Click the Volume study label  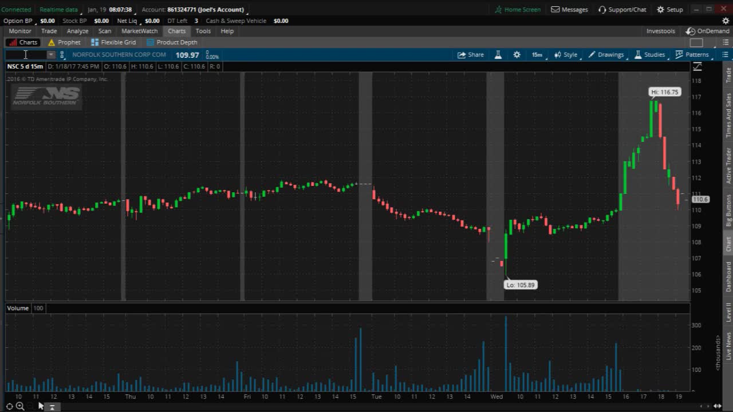[x=18, y=308]
